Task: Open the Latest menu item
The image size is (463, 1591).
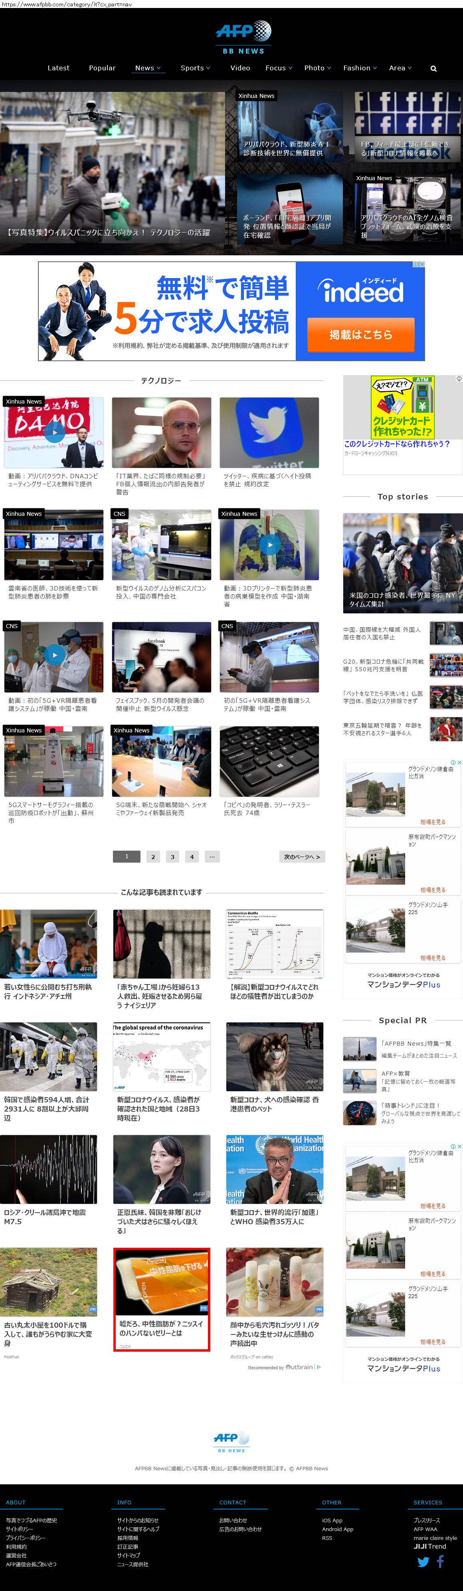Action: click(x=59, y=69)
